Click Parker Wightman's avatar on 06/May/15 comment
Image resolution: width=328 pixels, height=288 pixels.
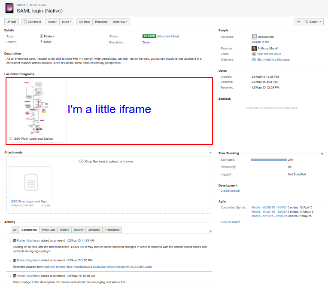pos(15,276)
